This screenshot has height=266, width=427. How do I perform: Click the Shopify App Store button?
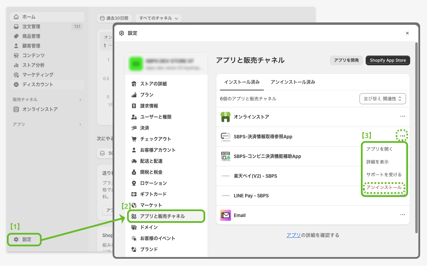(388, 60)
